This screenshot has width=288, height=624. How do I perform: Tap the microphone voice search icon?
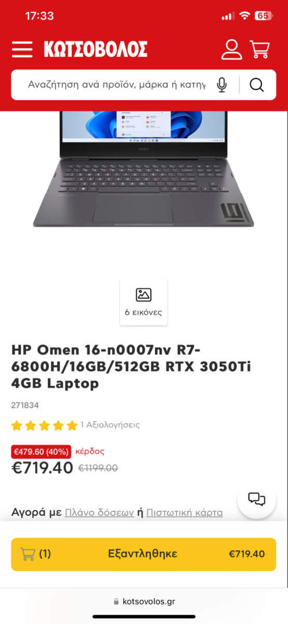coord(222,85)
